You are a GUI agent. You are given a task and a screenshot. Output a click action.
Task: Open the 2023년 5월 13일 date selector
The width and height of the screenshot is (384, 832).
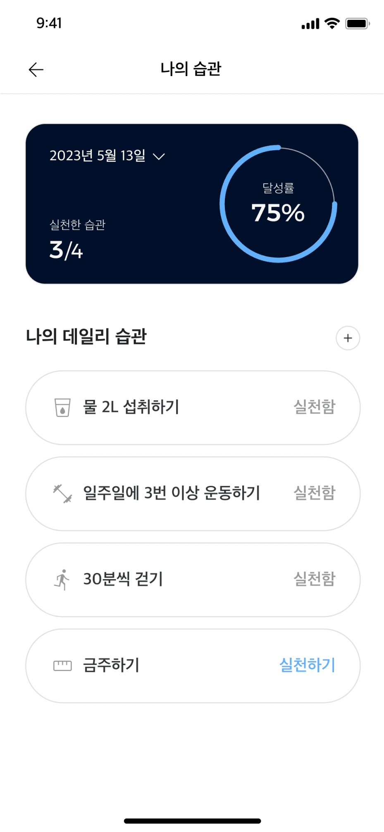pos(98,156)
